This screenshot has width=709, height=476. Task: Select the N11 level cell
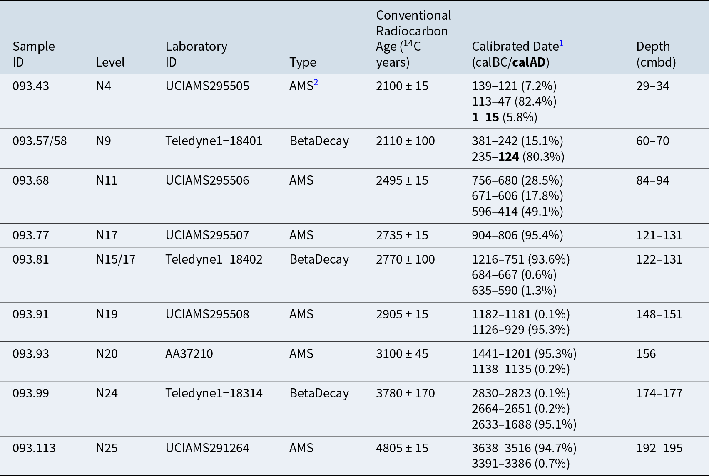tap(107, 180)
